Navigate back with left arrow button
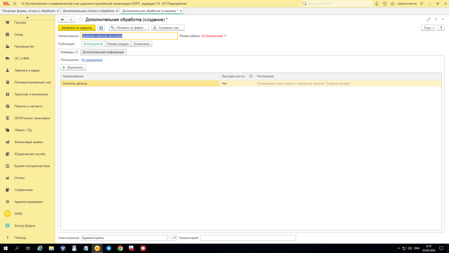The height and width of the screenshot is (253, 449). 62,19
